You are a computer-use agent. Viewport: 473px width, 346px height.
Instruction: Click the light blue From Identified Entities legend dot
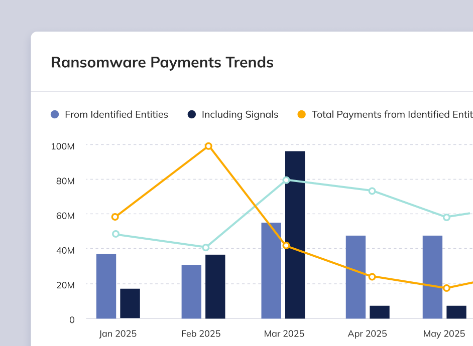point(55,114)
